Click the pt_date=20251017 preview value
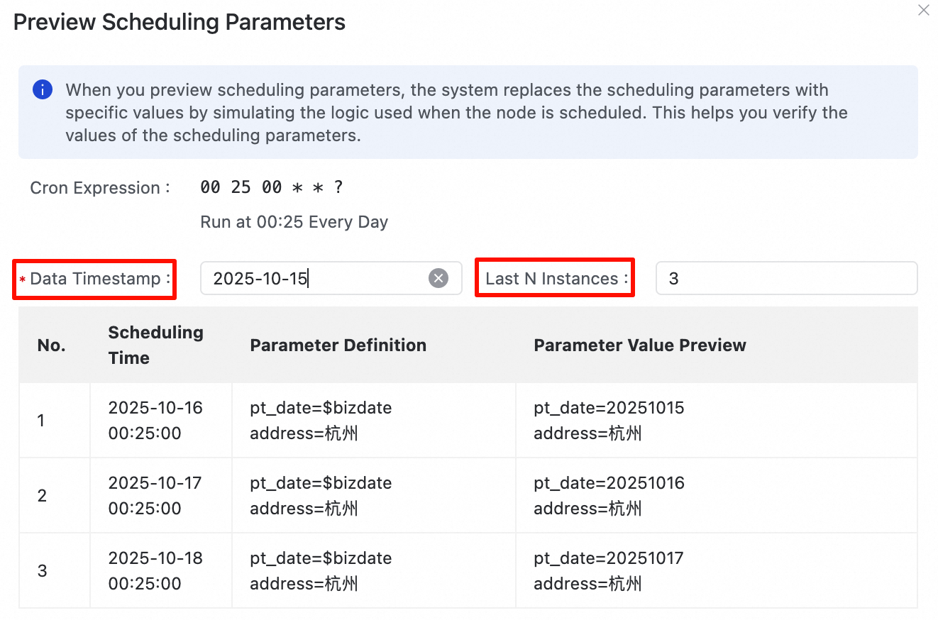 [x=608, y=558]
